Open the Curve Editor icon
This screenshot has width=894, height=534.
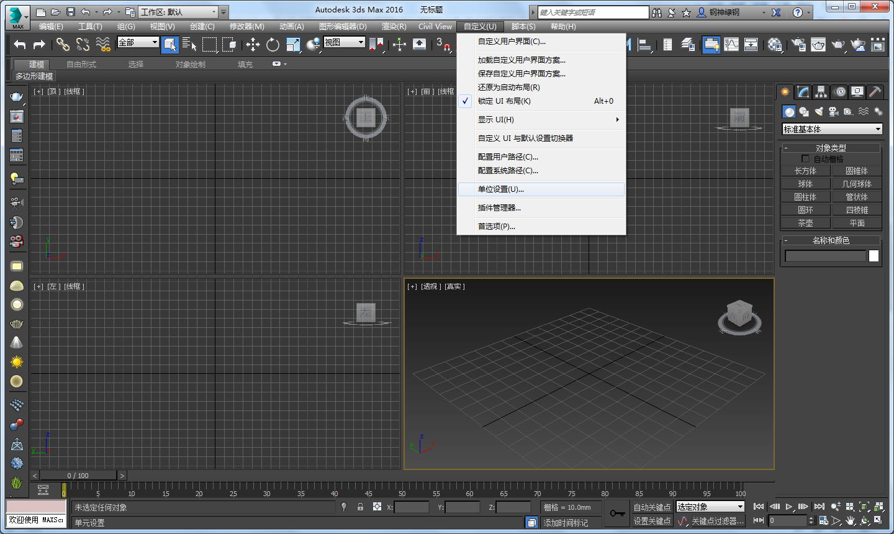(731, 44)
